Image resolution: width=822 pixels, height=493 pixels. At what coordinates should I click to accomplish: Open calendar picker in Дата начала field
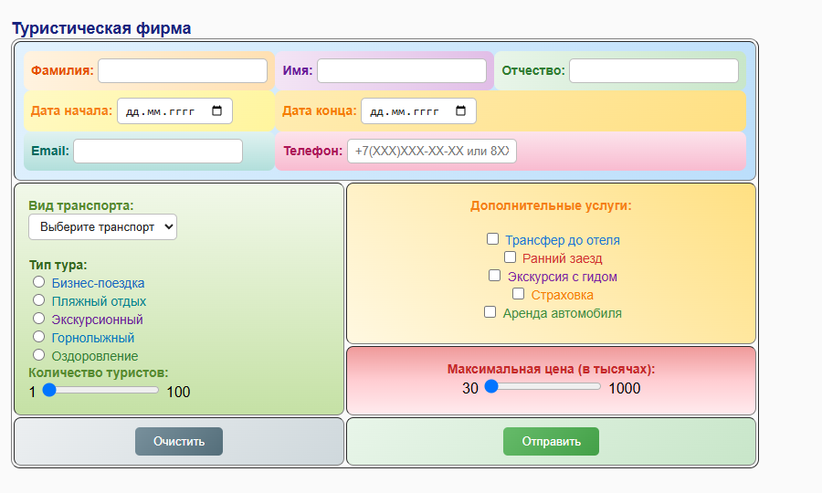pyautogui.click(x=216, y=111)
